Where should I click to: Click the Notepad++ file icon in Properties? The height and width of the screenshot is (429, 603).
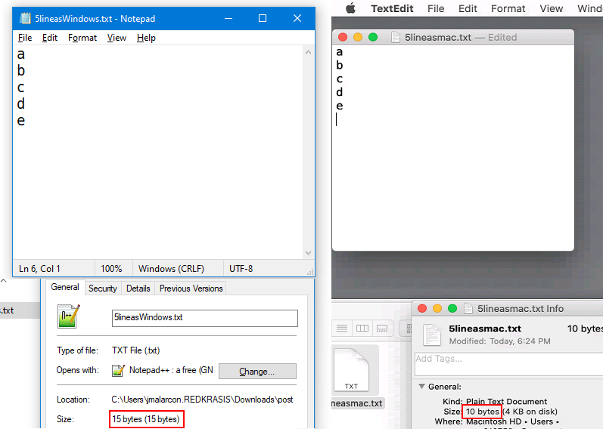click(x=69, y=316)
